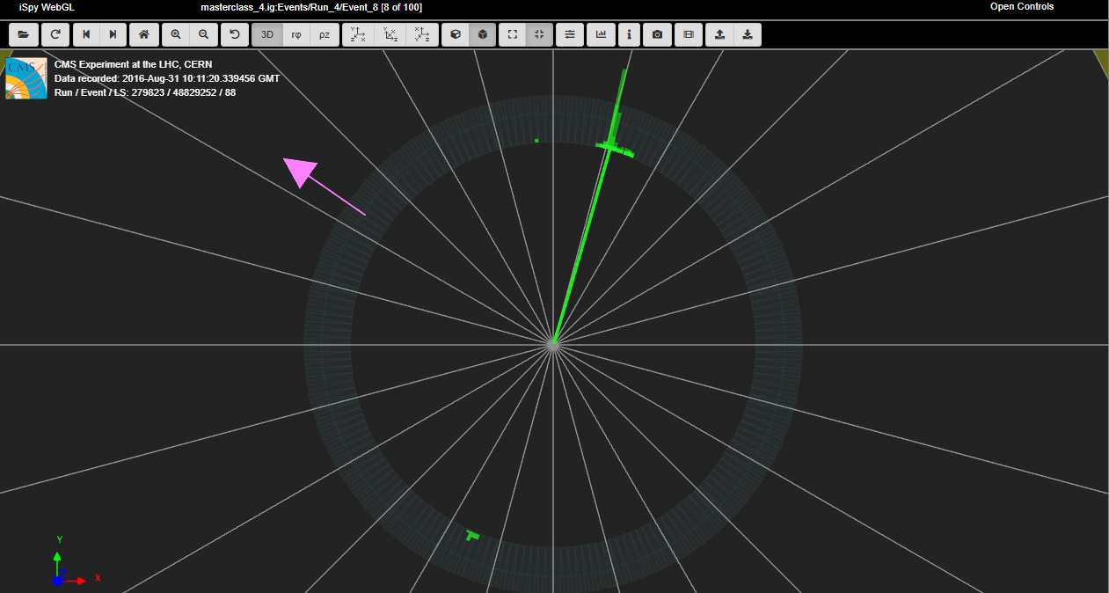Expand the Open Controls panel
The image size is (1109, 593).
pyautogui.click(x=1021, y=7)
